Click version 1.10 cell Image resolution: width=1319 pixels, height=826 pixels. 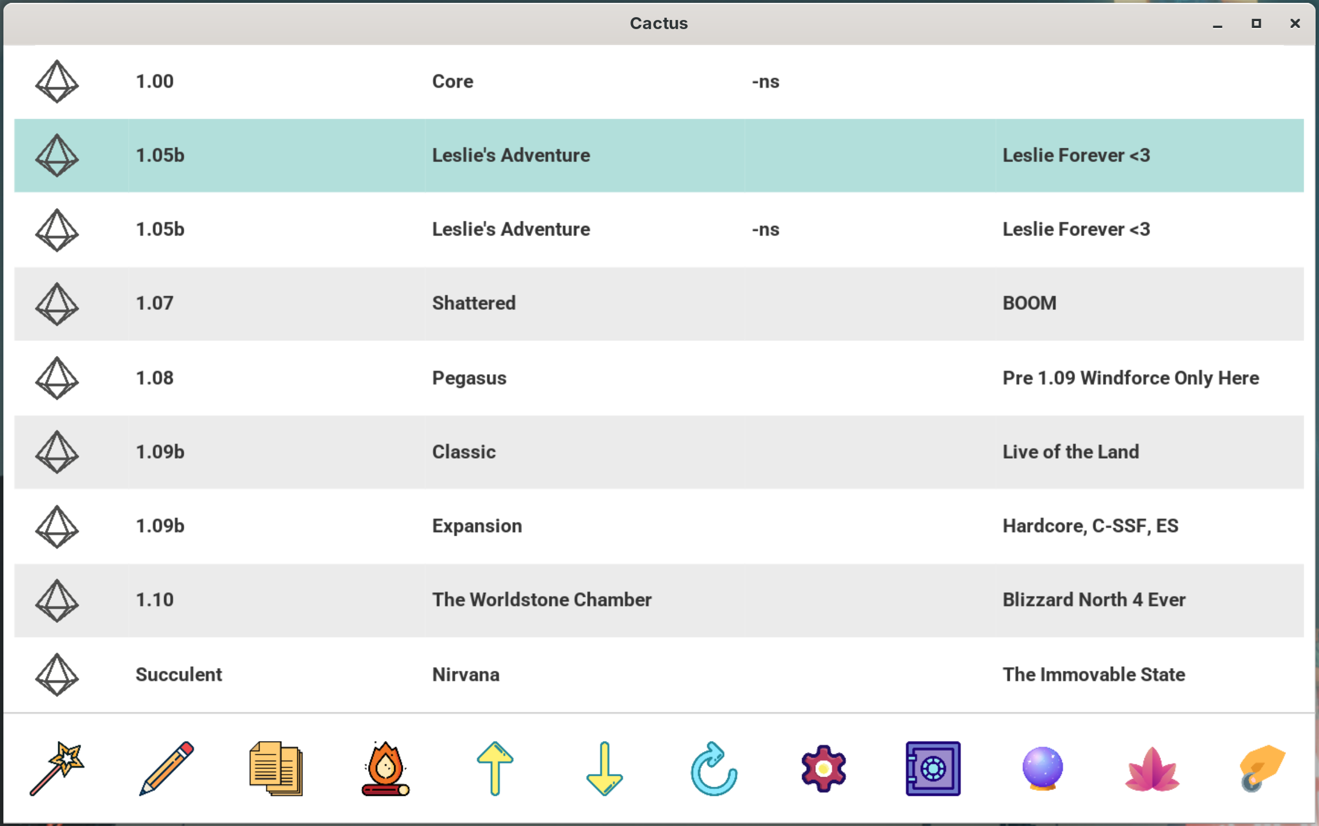(155, 600)
